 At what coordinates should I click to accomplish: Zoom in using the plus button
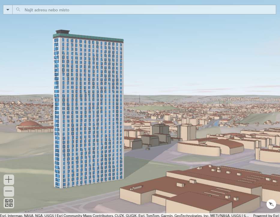point(9,180)
